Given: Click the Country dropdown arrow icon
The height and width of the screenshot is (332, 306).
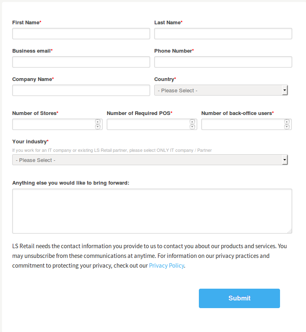Looking at the screenshot, I should coord(285,90).
